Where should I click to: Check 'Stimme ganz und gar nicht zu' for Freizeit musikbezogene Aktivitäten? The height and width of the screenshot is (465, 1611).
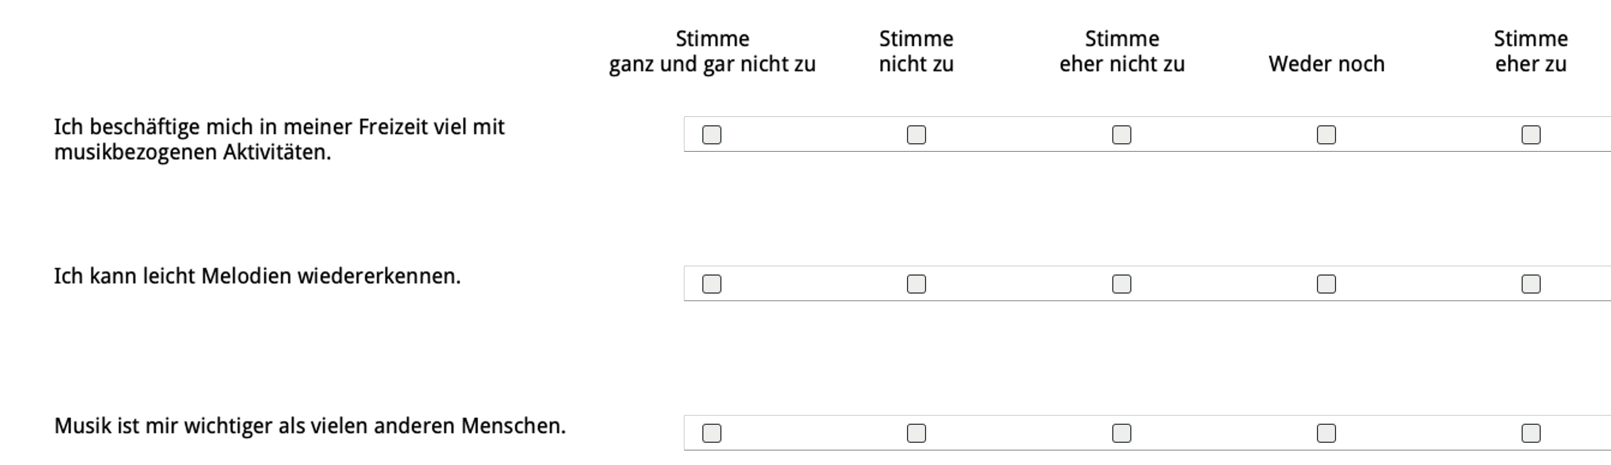click(x=712, y=135)
